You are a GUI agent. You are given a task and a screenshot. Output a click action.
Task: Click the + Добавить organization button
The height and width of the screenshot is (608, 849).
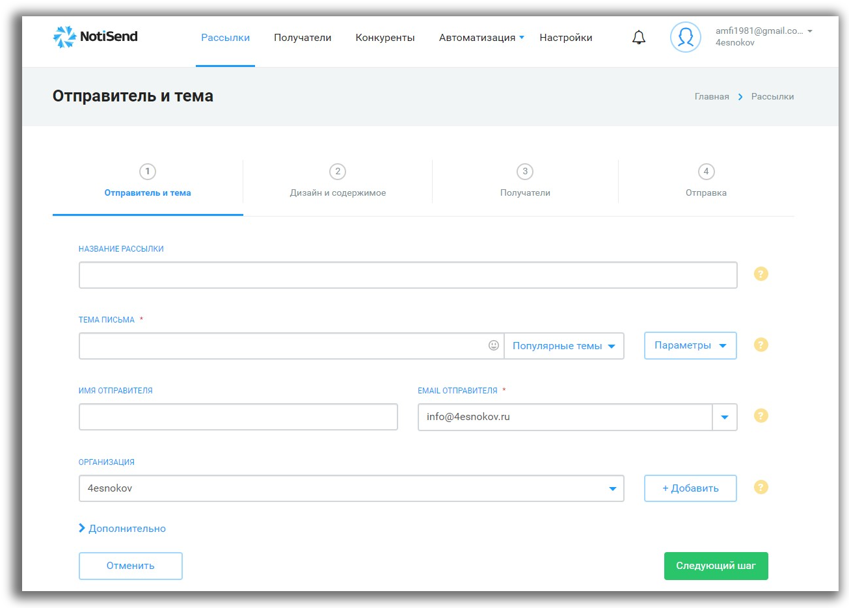(x=690, y=488)
